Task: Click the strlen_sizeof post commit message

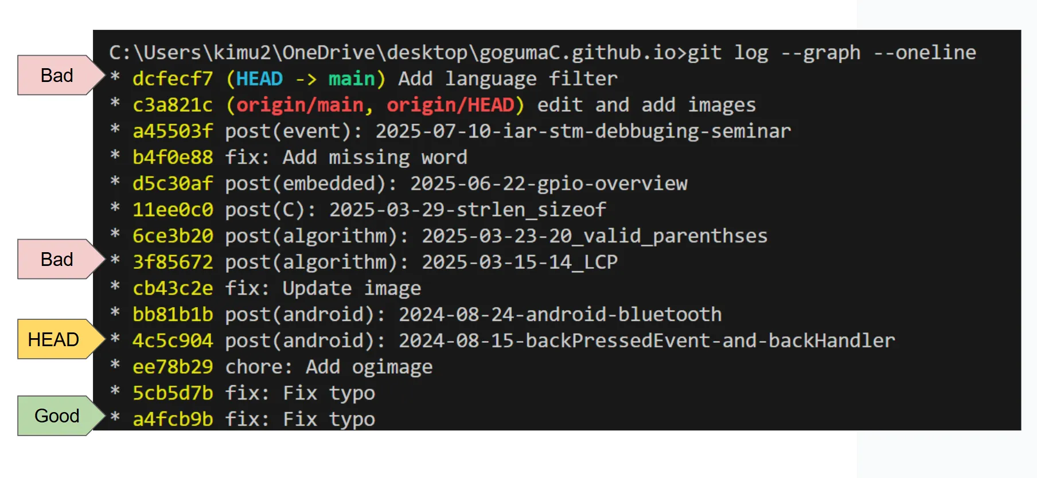Action: pos(415,210)
